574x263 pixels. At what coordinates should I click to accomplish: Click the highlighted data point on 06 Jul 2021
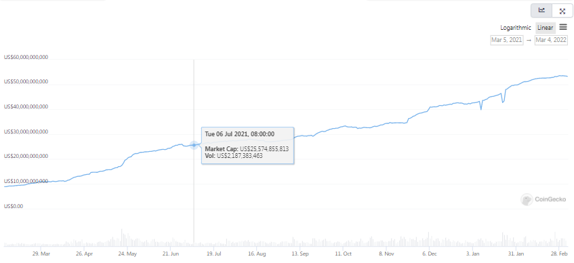(x=194, y=145)
